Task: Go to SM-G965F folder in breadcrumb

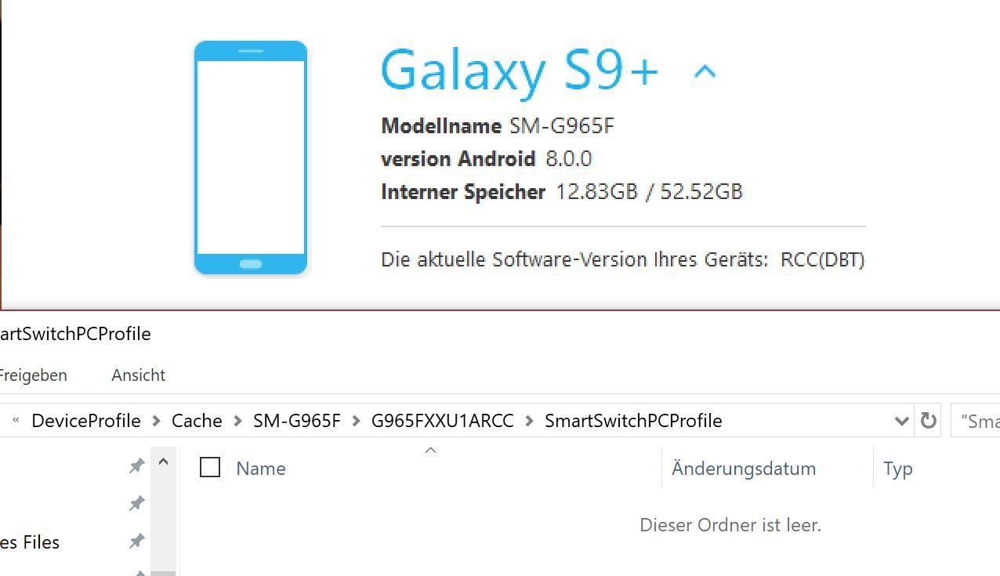Action: (x=297, y=421)
